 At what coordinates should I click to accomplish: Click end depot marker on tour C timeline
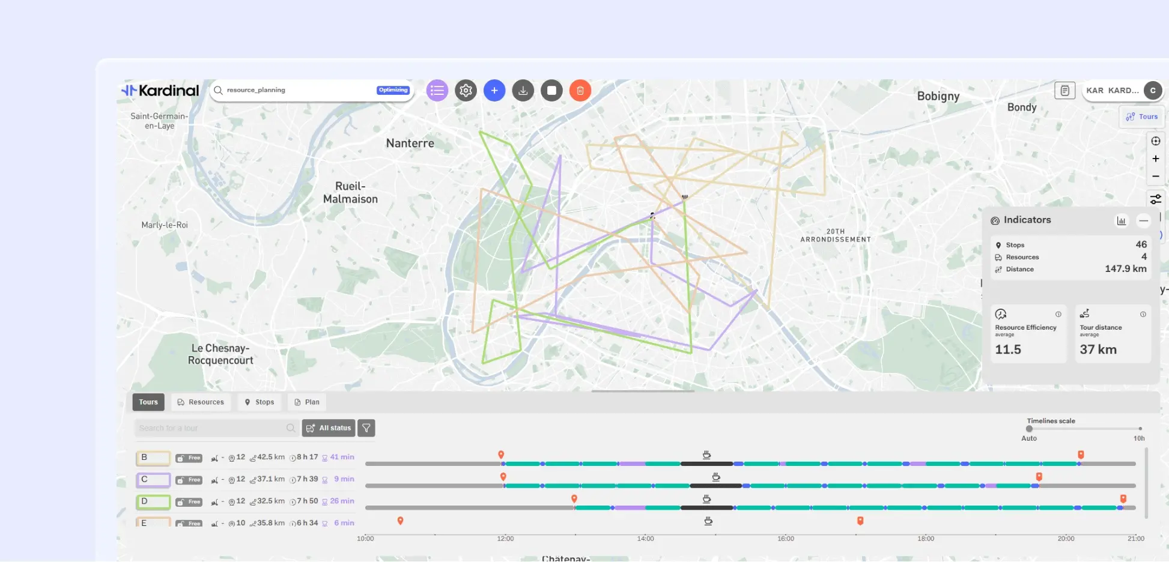click(1039, 477)
